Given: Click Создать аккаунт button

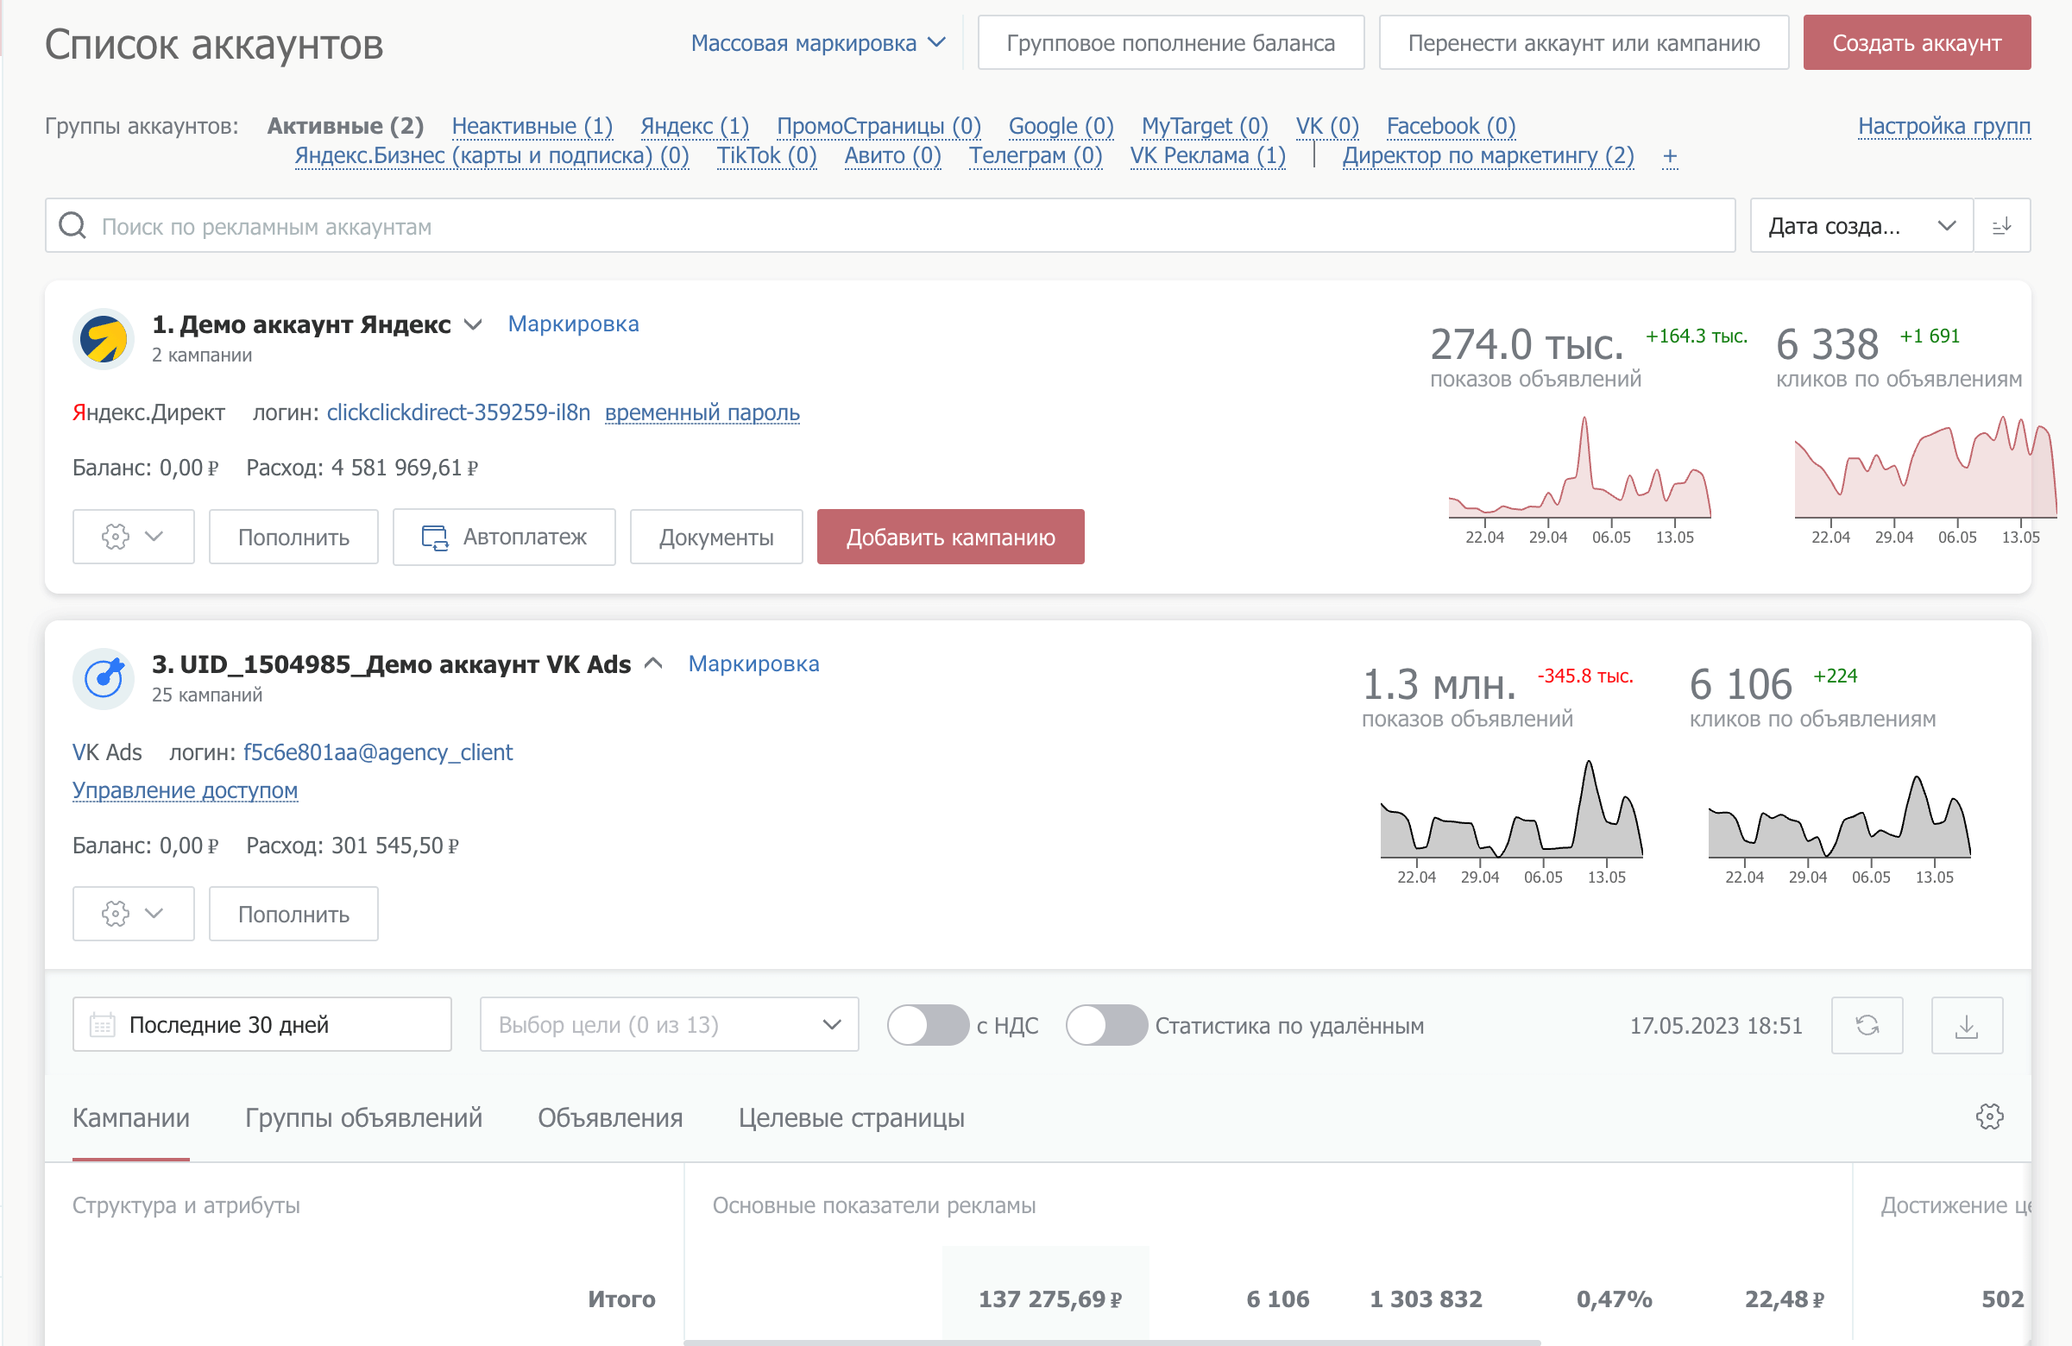Looking at the screenshot, I should [1916, 42].
